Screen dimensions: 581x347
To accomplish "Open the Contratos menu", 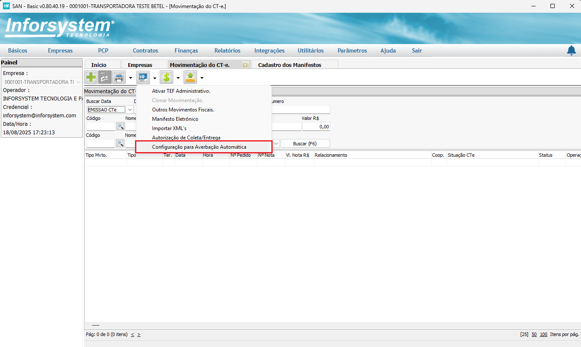I will (x=145, y=50).
